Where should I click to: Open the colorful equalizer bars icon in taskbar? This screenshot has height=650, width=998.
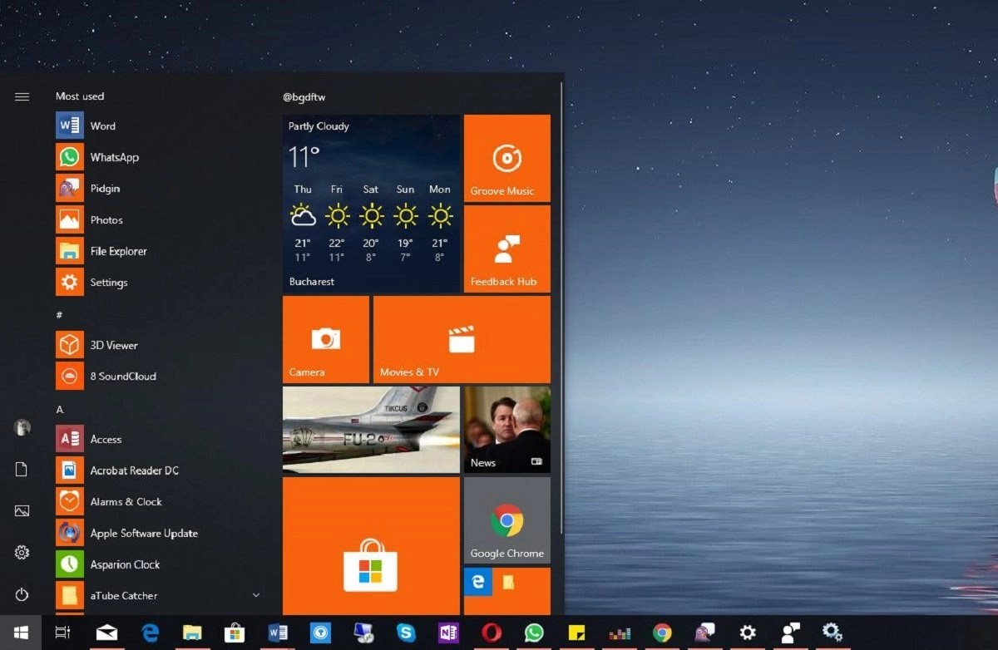tap(620, 633)
